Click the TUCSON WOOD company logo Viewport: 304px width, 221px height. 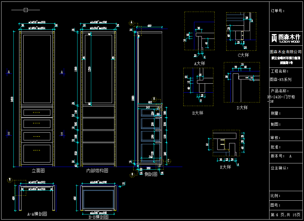286,38
